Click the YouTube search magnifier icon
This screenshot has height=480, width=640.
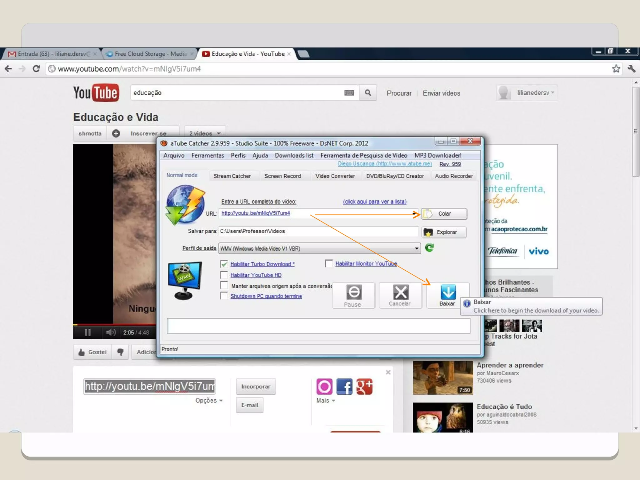coord(368,93)
